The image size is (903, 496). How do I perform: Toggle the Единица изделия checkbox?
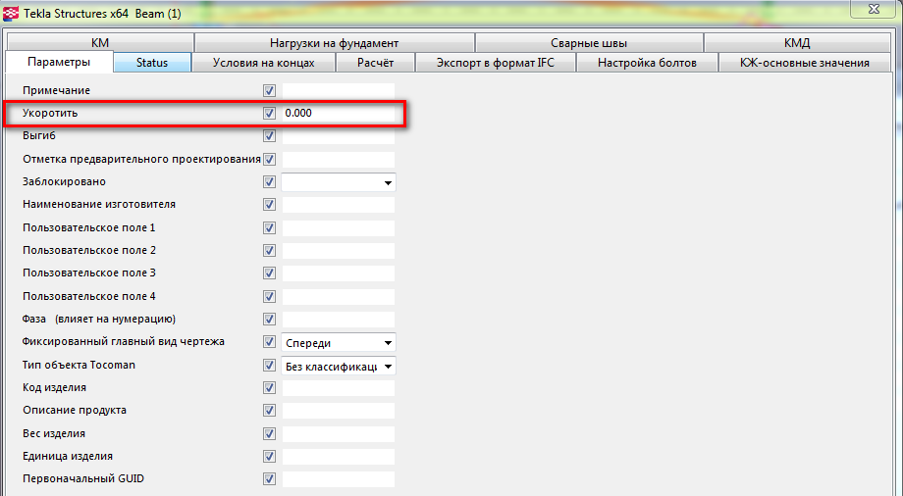[x=269, y=457]
